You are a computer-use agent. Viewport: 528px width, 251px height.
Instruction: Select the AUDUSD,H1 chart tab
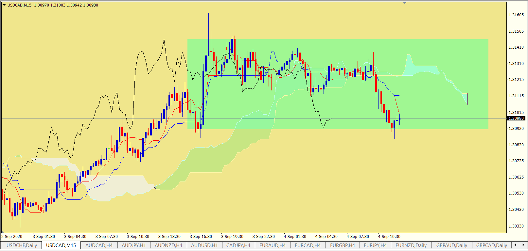204,245
